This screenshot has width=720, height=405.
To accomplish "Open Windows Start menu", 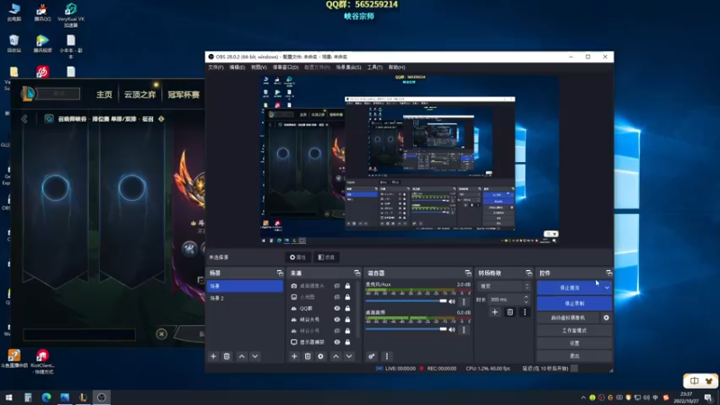I will pos(9,397).
